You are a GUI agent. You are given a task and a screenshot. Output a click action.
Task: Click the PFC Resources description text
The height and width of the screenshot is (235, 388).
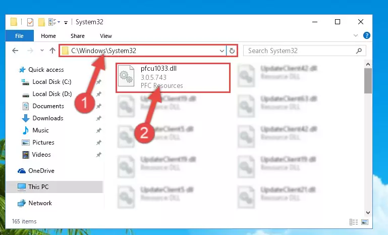pos(161,86)
